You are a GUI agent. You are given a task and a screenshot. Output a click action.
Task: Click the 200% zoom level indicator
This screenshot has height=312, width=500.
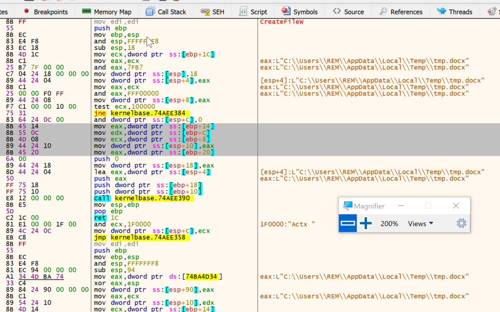[x=389, y=223]
